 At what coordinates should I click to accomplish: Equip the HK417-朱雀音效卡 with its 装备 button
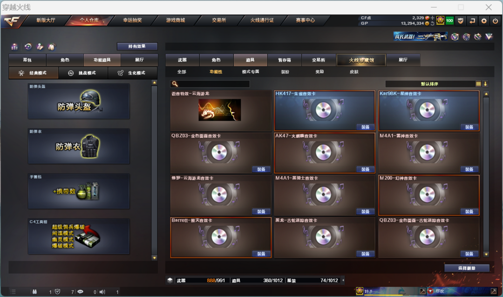tap(366, 128)
